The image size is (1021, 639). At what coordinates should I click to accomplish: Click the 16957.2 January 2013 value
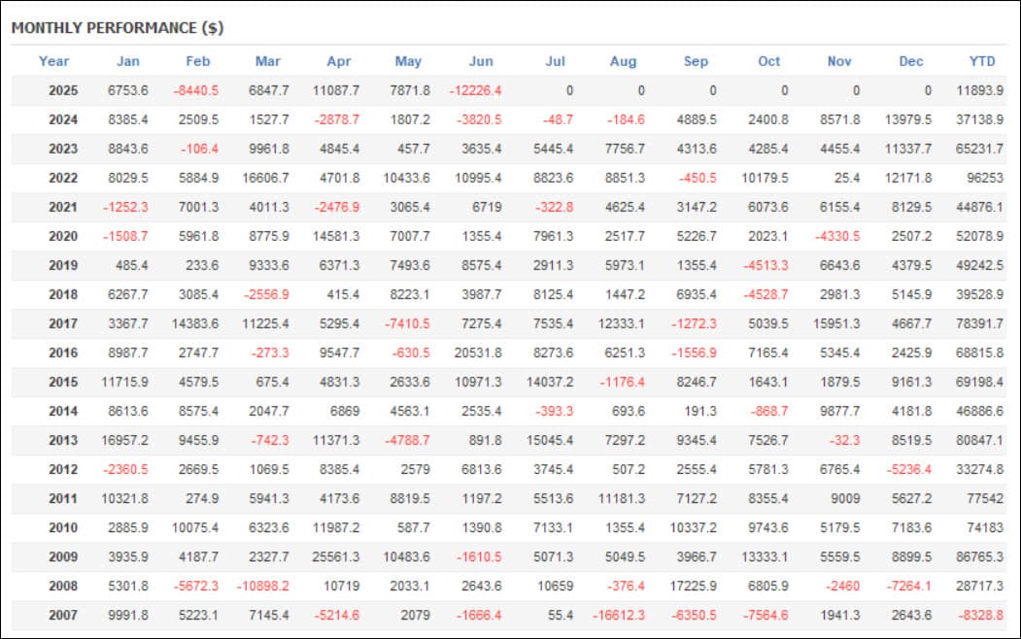[x=124, y=441]
